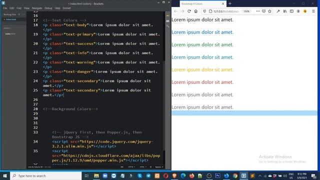Open the UTF-8 encoding dropdown in status bar
Viewport: 320px width, 180px height.
pos(131,167)
